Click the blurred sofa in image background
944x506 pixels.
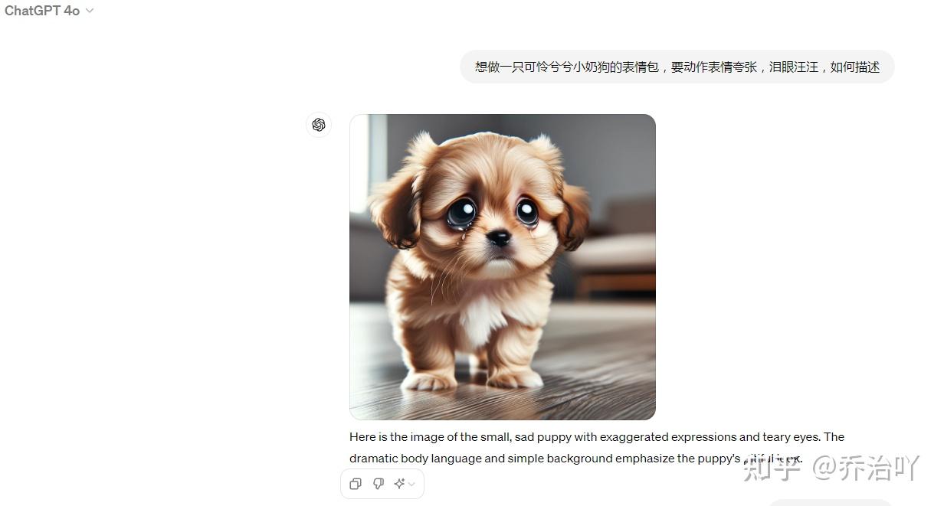(611, 253)
